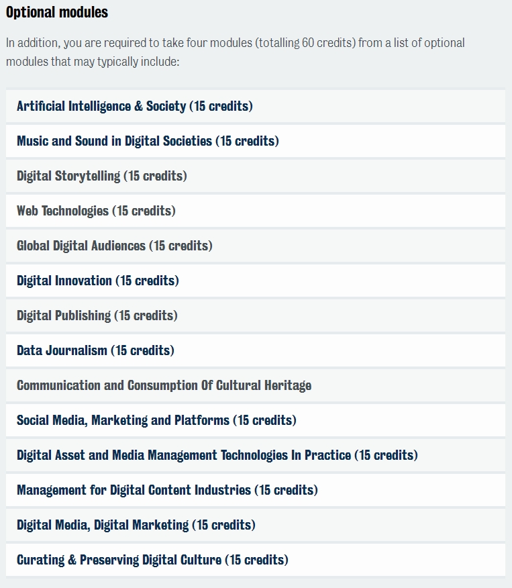Expand the Digital Innovation row
Viewport: 512px width, 588px height.
[256, 281]
